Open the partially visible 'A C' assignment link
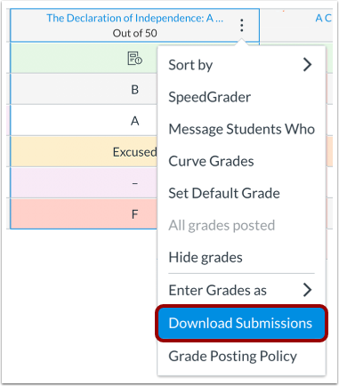 pyautogui.click(x=323, y=18)
